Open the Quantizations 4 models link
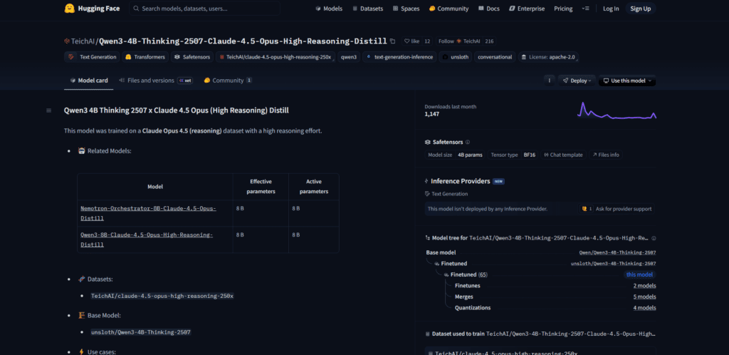 (644, 308)
